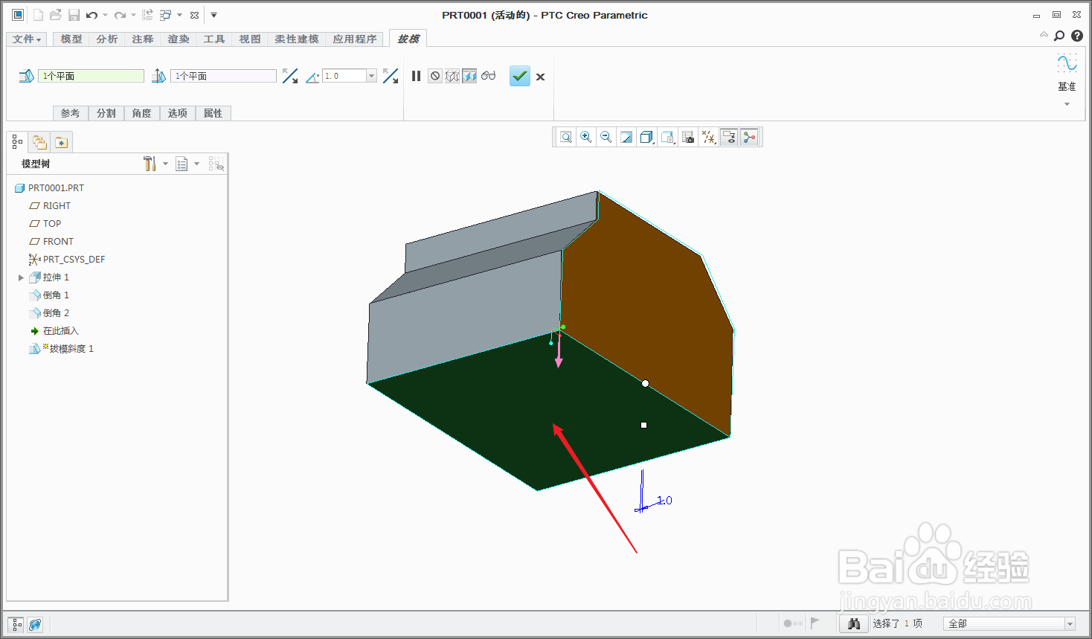
Task: Click the verify mode glasses icon
Action: [489, 76]
